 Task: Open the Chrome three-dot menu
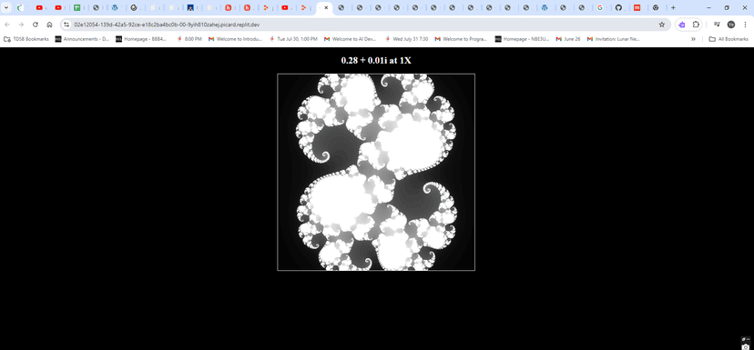(x=744, y=25)
